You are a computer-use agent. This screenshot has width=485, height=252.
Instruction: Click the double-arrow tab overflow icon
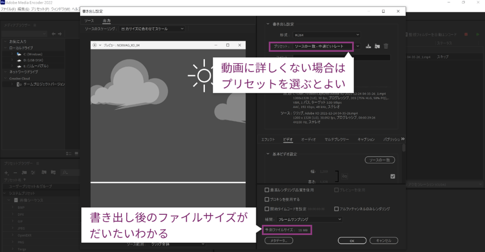(403, 139)
